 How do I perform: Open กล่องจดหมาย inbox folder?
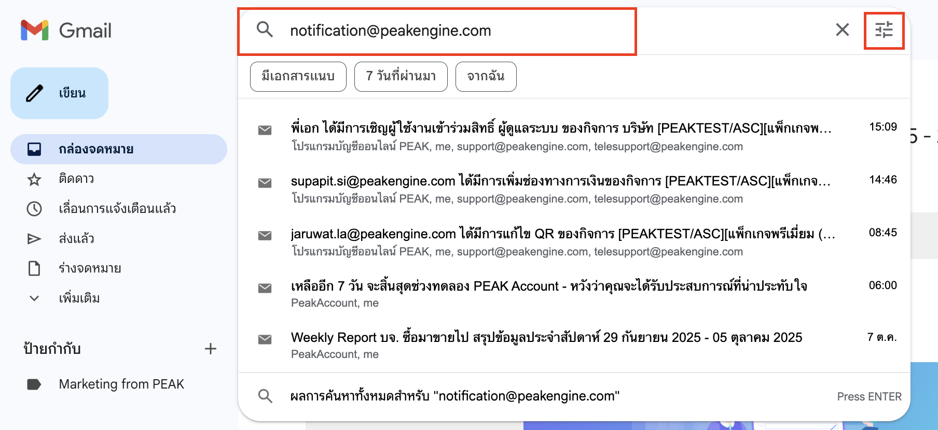click(119, 149)
